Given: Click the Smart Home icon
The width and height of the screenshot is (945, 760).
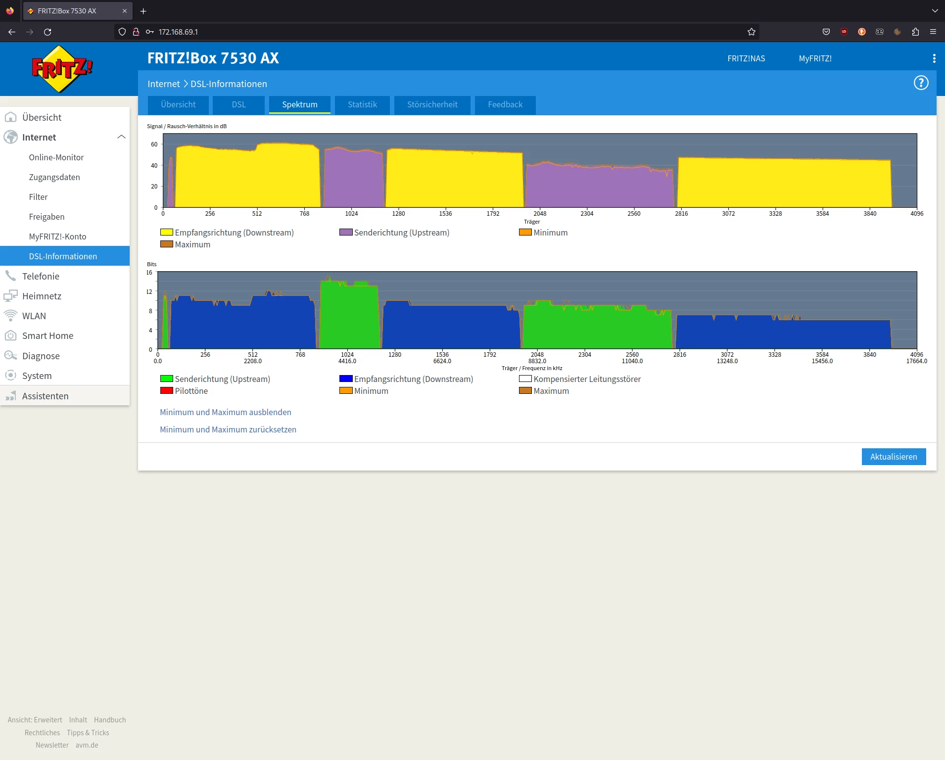Looking at the screenshot, I should point(10,335).
